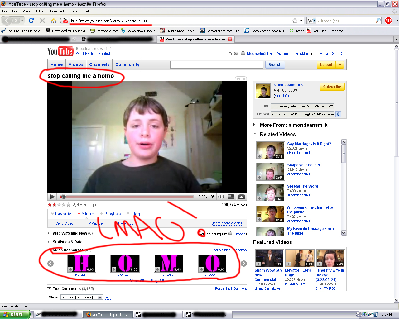Open the Firefox Tools menu
399x319 pixels.
tap(75, 11)
